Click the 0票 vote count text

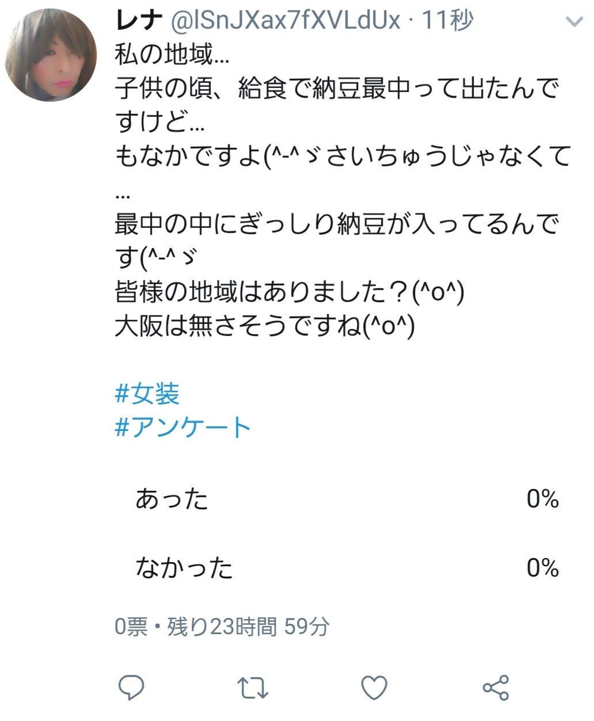tap(131, 627)
